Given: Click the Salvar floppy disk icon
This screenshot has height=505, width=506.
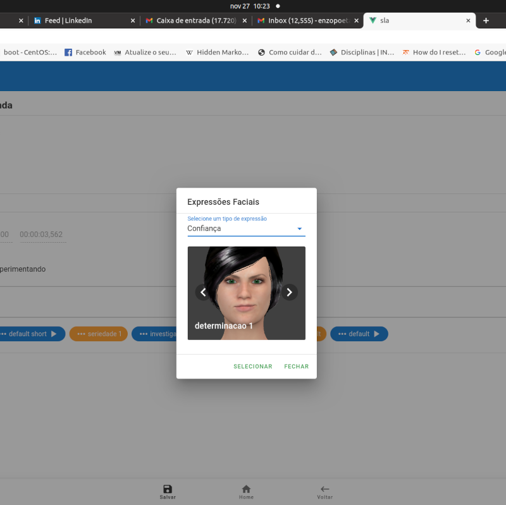Looking at the screenshot, I should tap(168, 489).
